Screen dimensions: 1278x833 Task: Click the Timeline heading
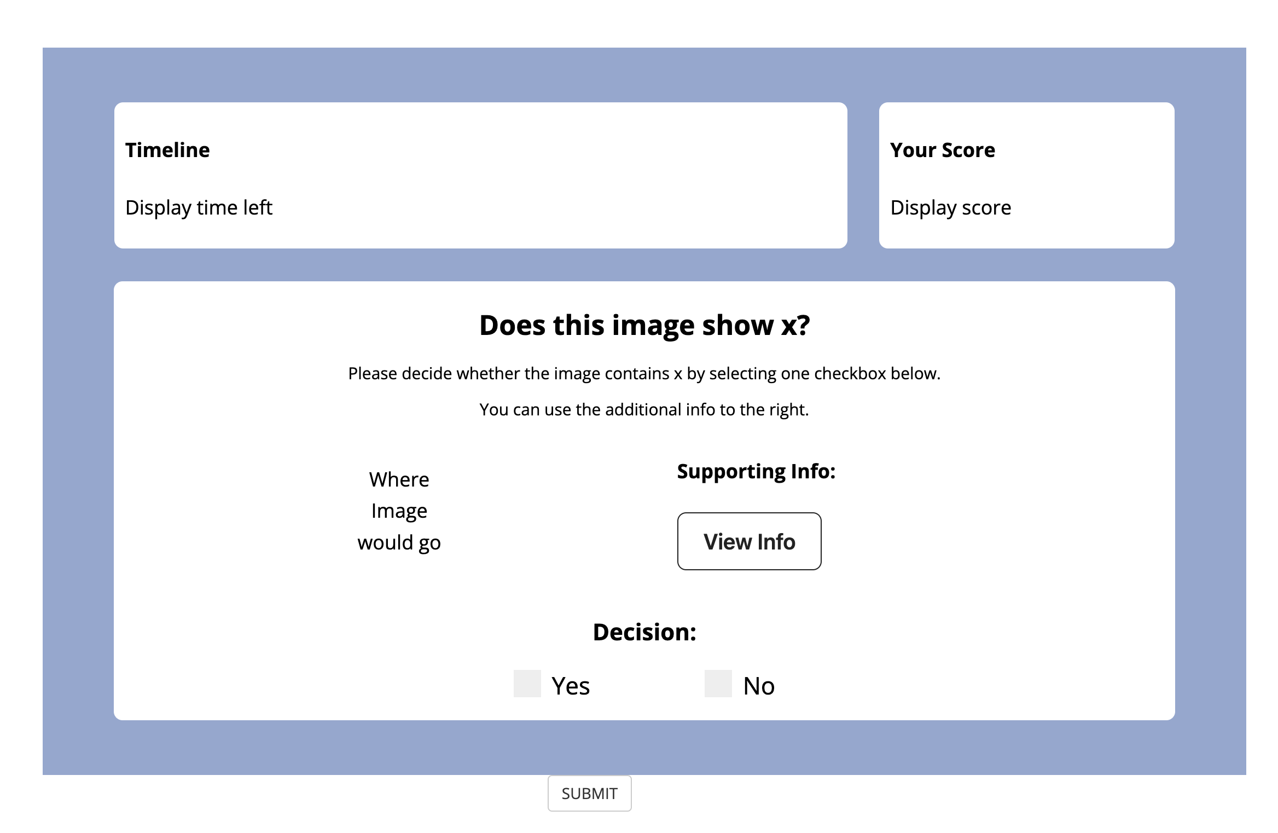pos(167,150)
